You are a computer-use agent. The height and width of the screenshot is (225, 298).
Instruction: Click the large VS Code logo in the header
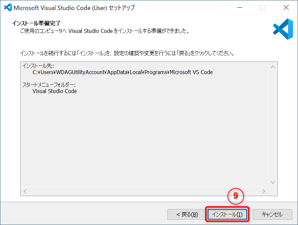click(x=283, y=29)
